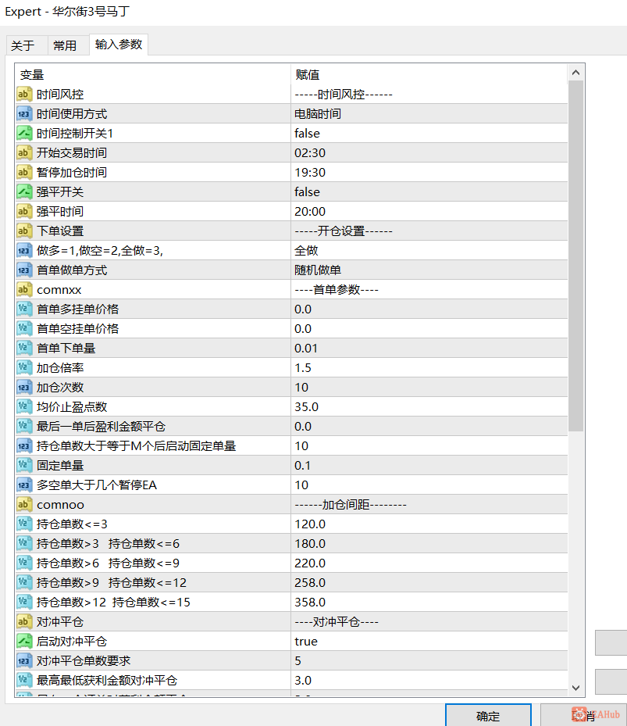
Task: Edit the value 258.0 for 持仓单数<=12
Action: click(429, 582)
